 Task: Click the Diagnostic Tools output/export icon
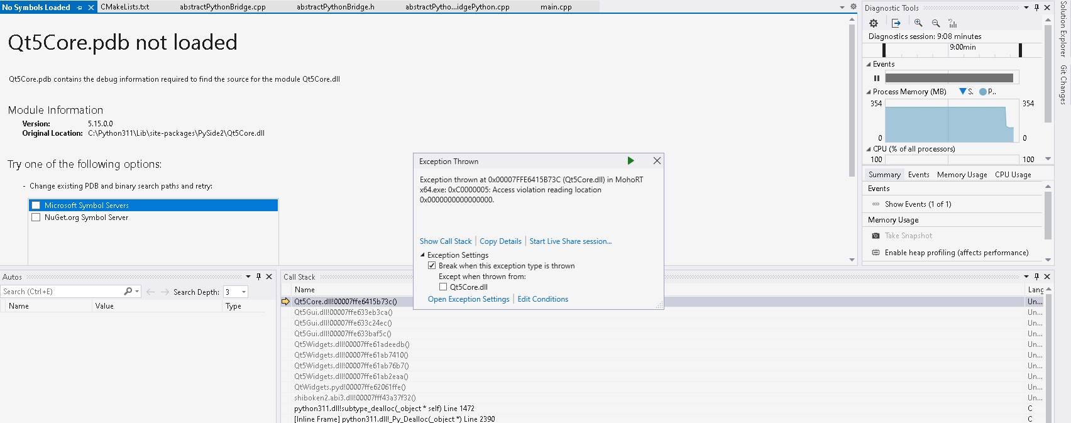[896, 23]
